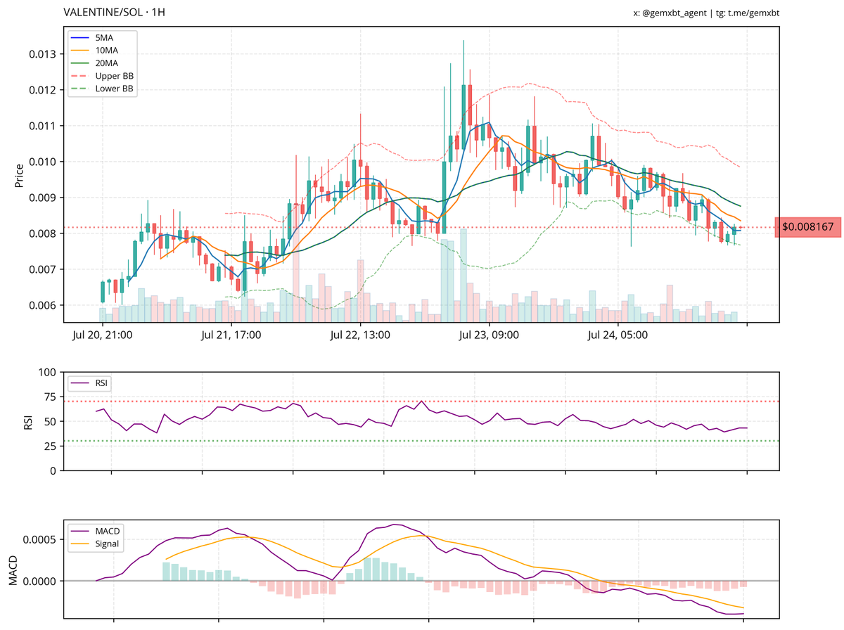Click the Jul 23, 09:00 time label
The height and width of the screenshot is (630, 844).
point(489,335)
